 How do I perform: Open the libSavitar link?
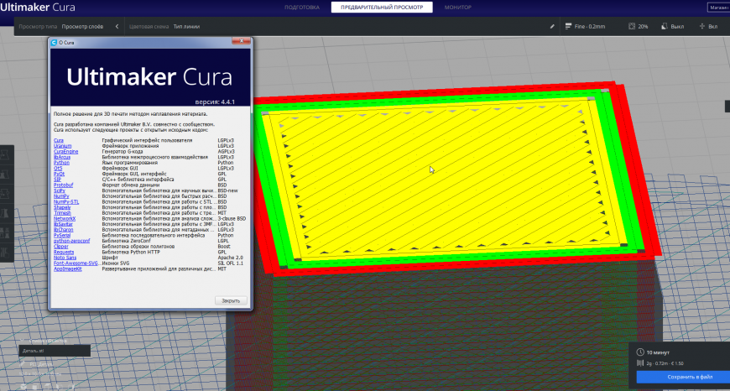pos(63,224)
